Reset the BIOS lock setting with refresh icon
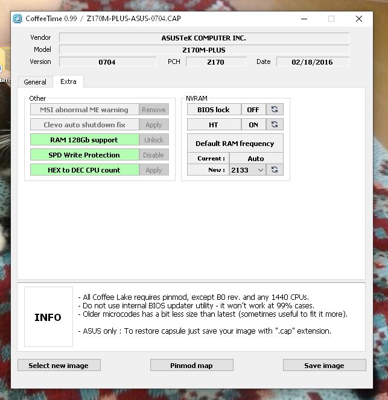388x400 pixels. (275, 109)
